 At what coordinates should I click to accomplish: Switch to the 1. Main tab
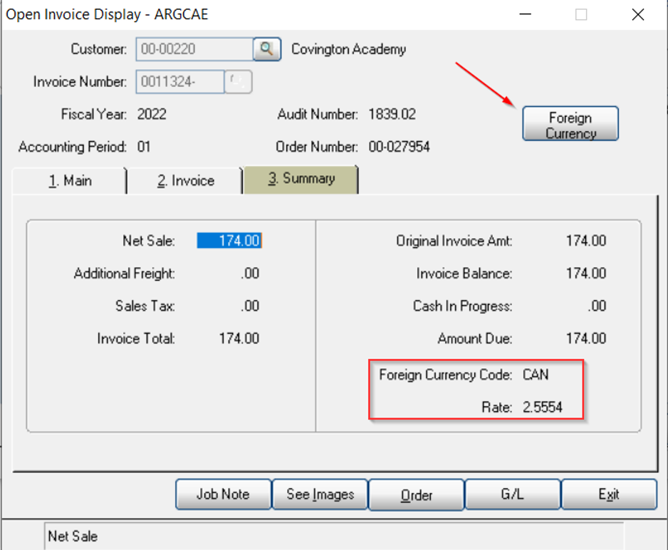(70, 181)
